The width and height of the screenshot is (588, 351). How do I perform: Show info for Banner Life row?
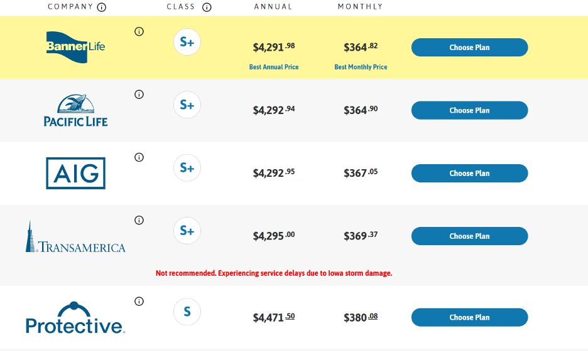pos(139,31)
